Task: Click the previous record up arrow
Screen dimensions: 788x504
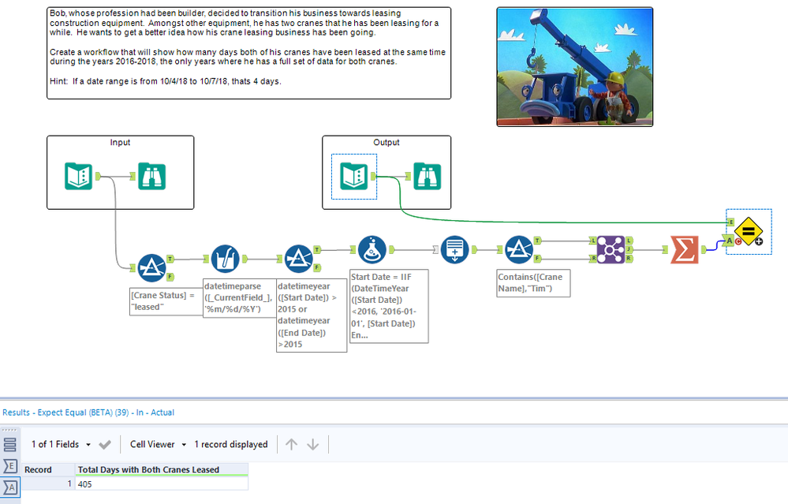Action: coord(293,443)
